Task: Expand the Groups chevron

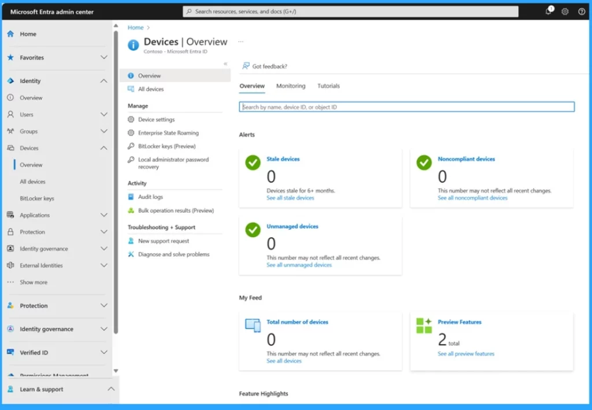Action: point(104,131)
